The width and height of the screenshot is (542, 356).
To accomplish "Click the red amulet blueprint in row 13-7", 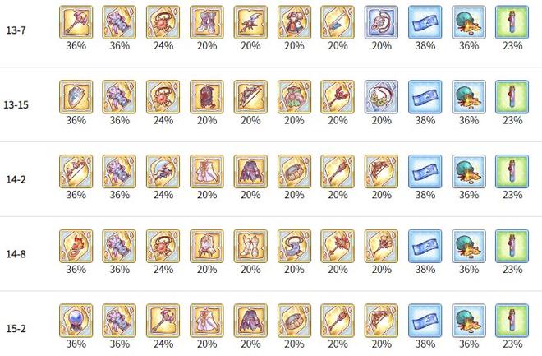I will click(x=163, y=22).
